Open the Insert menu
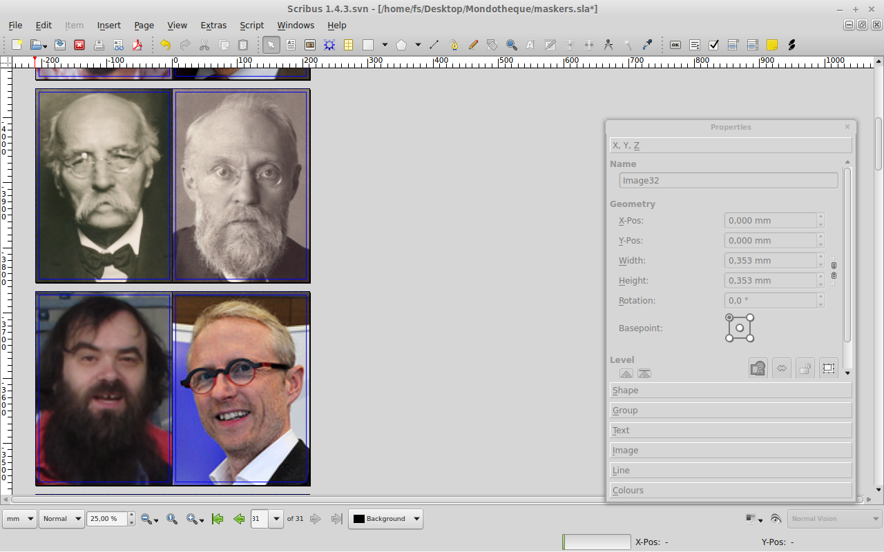The height and width of the screenshot is (552, 884). [x=109, y=25]
